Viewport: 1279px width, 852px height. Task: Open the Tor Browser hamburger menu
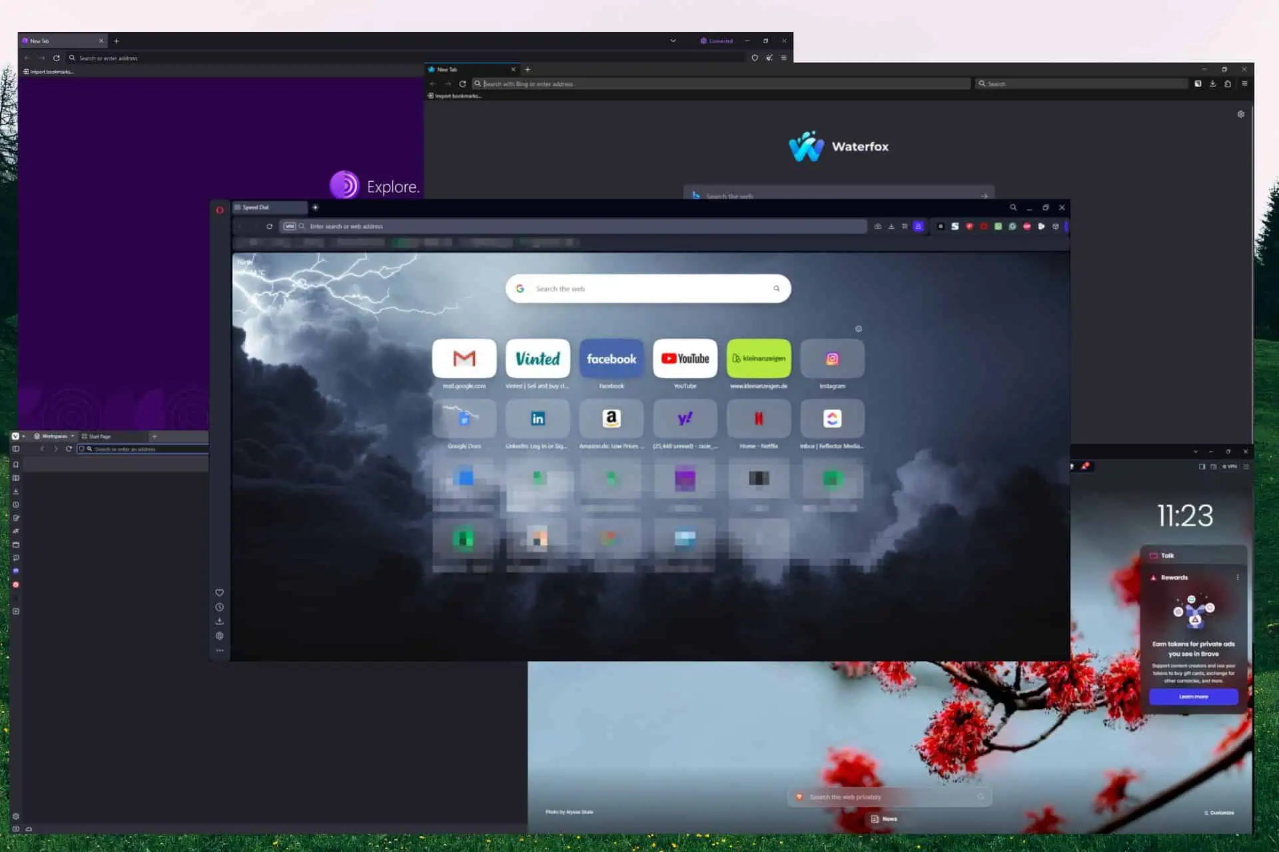click(x=784, y=58)
